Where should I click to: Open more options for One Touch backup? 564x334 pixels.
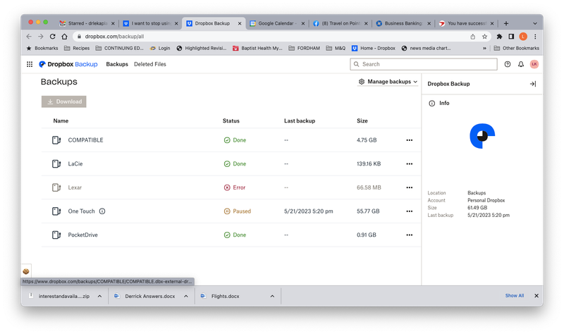(410, 211)
